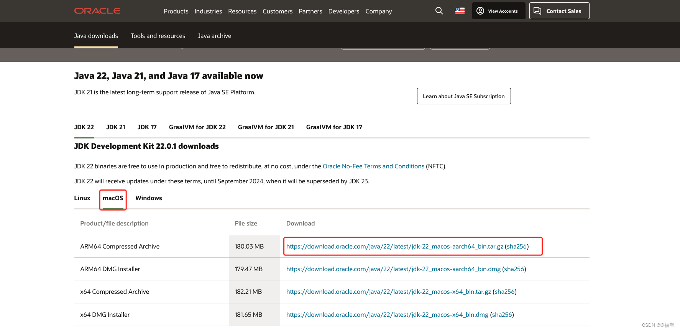Open the Industries menu
Image resolution: width=680 pixels, height=331 pixels.
coord(208,11)
